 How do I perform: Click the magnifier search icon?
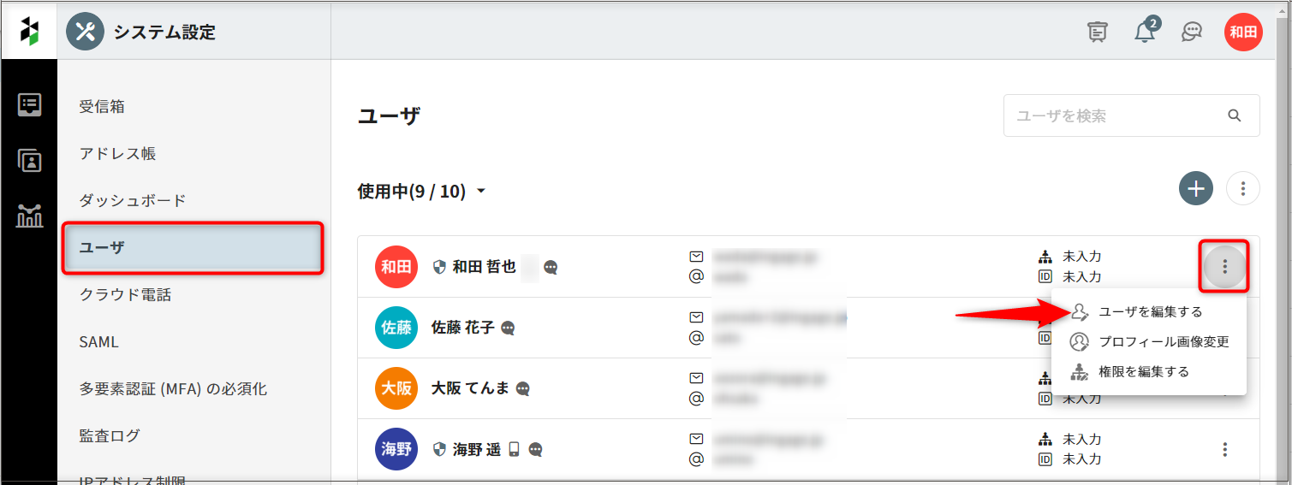tap(1234, 115)
